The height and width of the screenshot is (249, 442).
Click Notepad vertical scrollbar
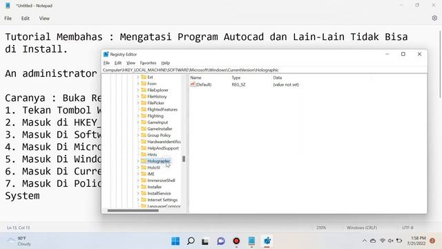point(441,65)
